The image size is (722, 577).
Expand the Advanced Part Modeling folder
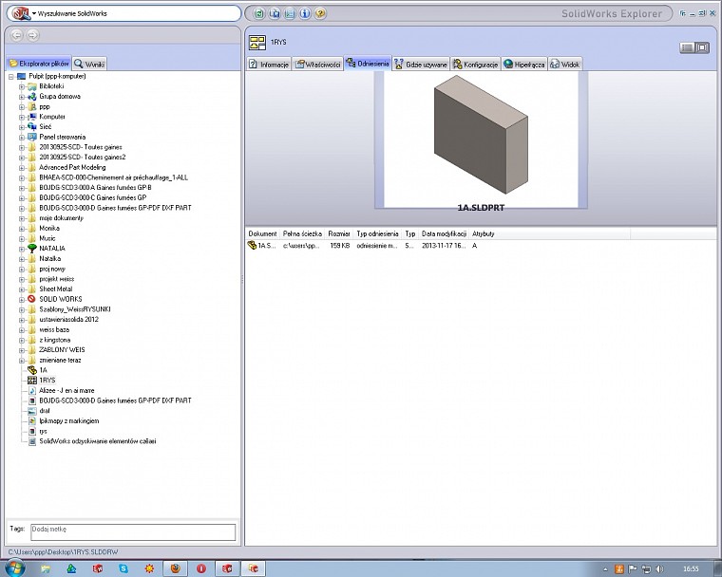[x=21, y=167]
